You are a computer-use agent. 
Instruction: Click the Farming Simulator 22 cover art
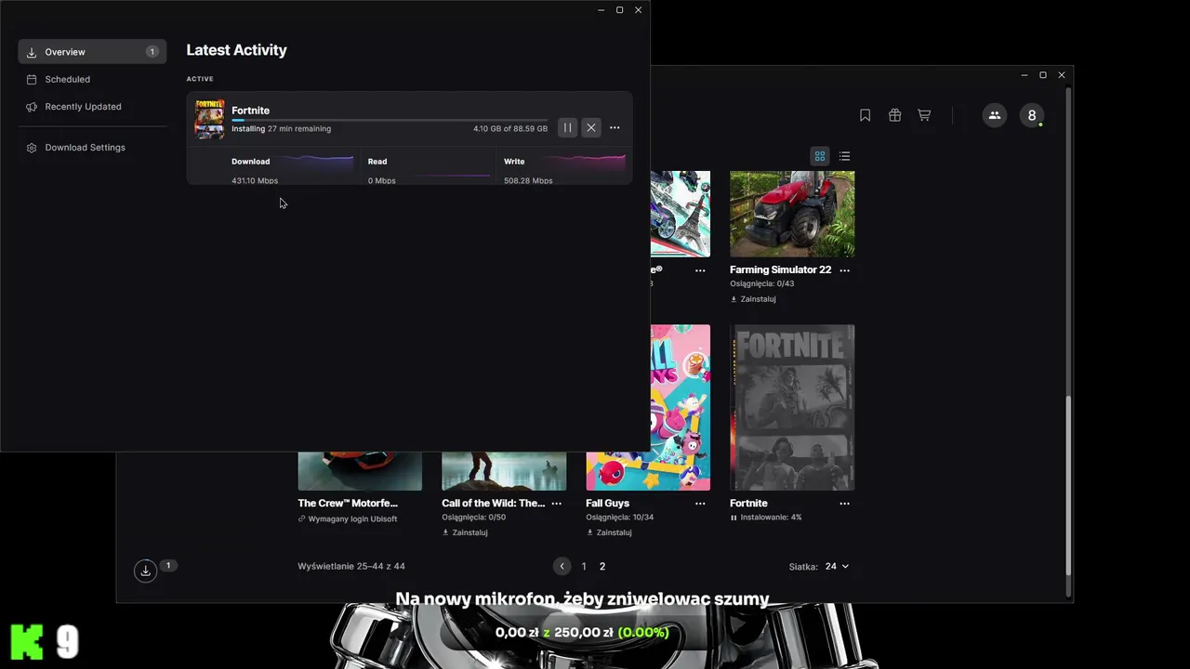[792, 214]
